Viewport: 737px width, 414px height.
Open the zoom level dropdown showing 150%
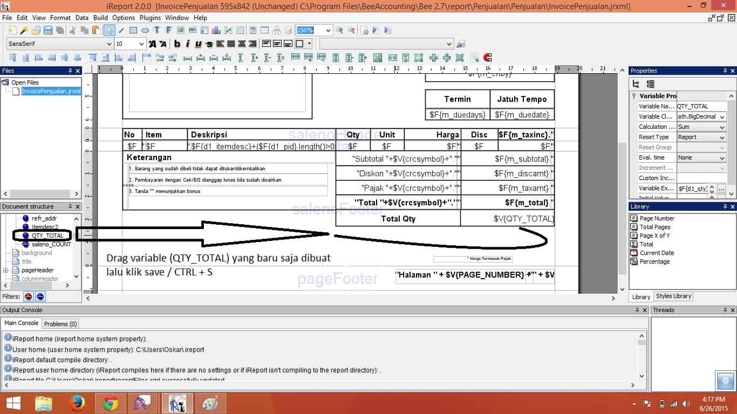tap(328, 30)
